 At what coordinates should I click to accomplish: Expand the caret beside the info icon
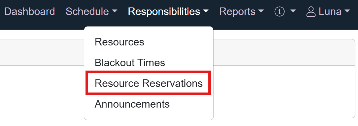point(293,12)
